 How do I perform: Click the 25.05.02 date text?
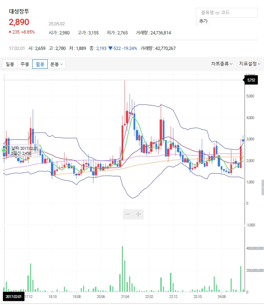(57, 24)
